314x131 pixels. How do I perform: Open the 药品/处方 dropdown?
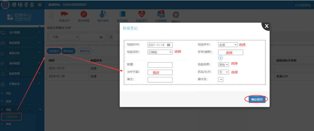[223, 72]
